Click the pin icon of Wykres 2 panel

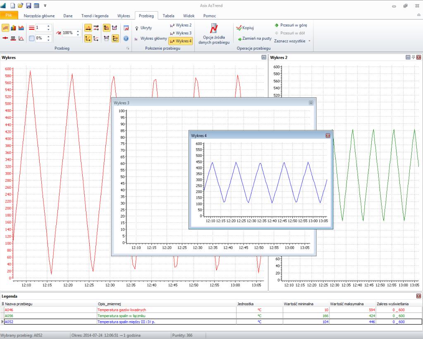coord(413,57)
